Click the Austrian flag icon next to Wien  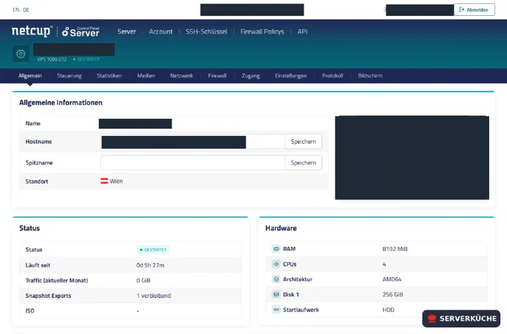(x=104, y=181)
